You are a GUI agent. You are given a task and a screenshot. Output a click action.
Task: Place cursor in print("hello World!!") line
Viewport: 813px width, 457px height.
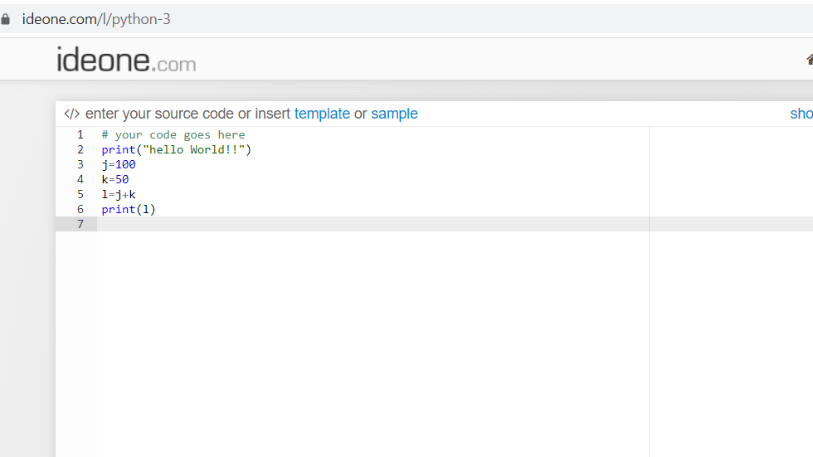coord(176,150)
